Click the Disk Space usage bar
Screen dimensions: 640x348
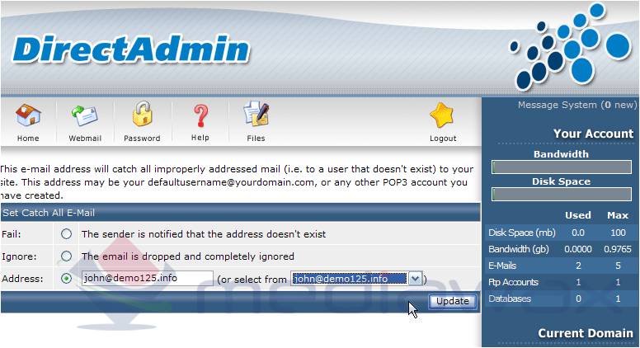[x=561, y=194]
